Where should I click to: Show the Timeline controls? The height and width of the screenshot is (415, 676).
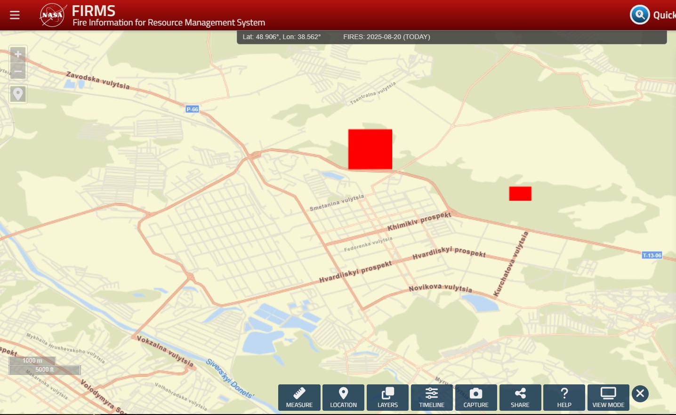coord(432,398)
